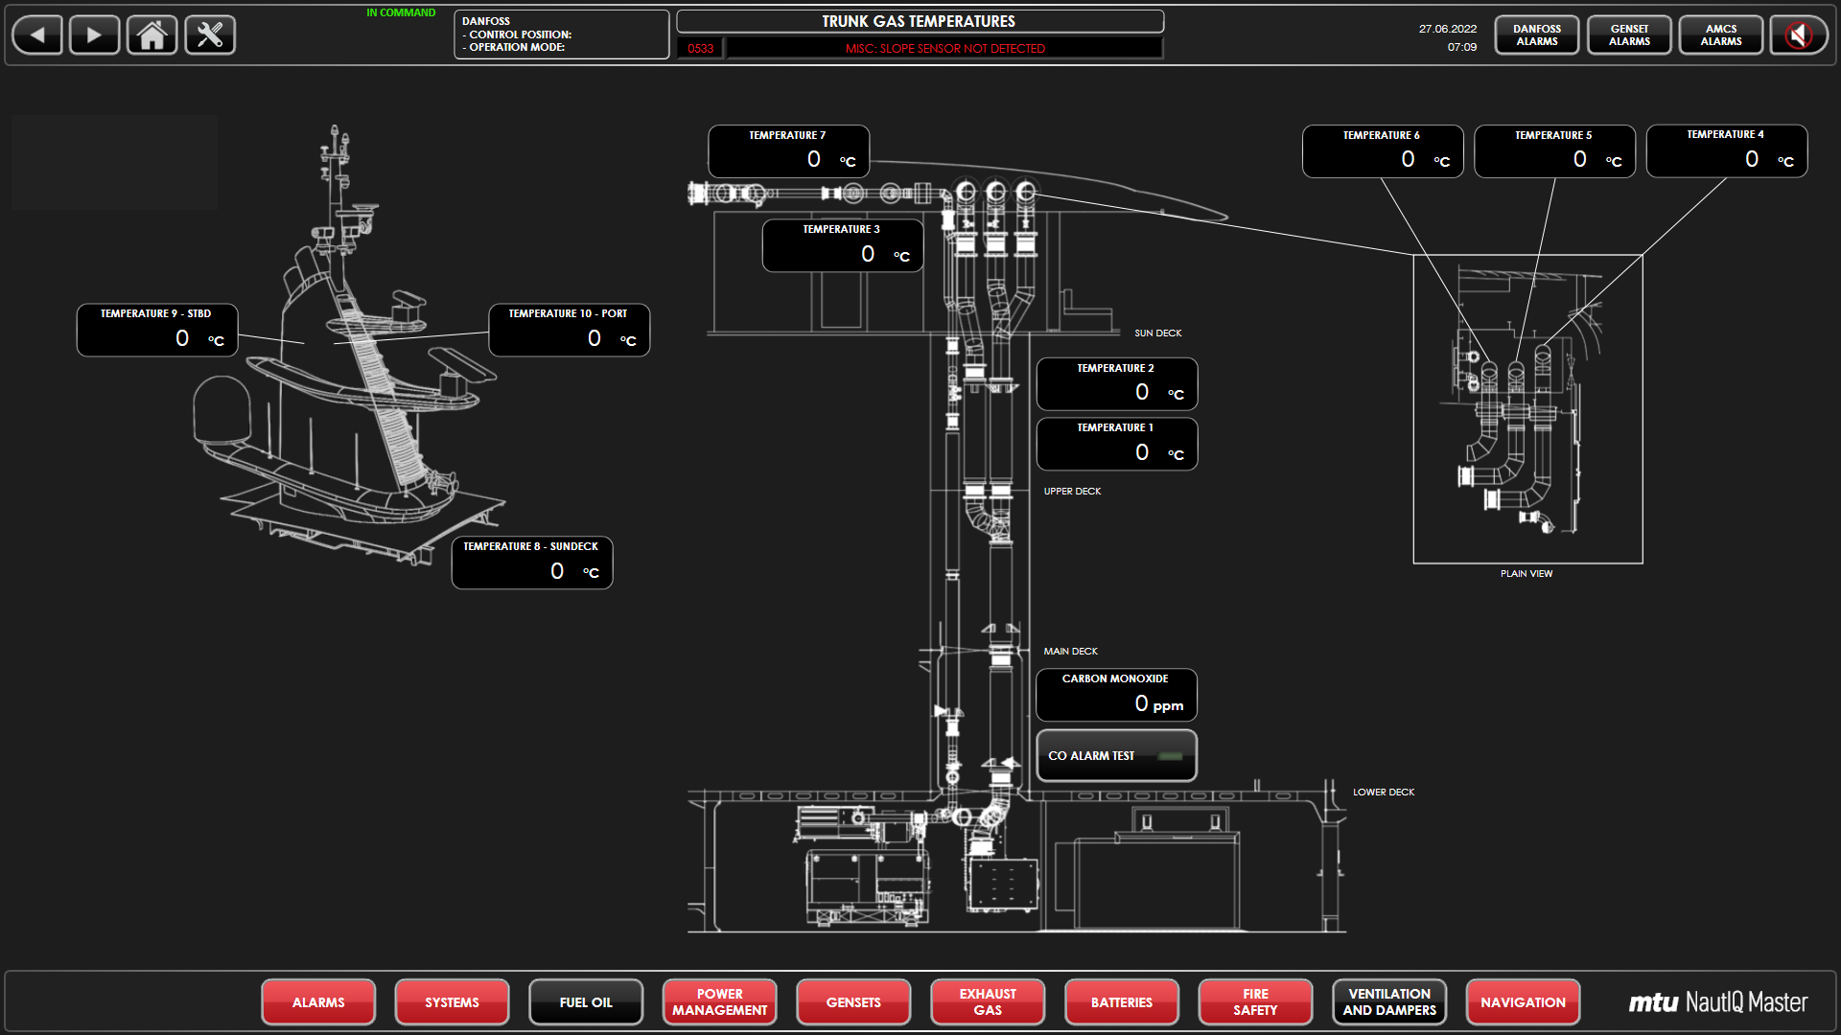Go to the Gensets tab

click(x=853, y=1002)
